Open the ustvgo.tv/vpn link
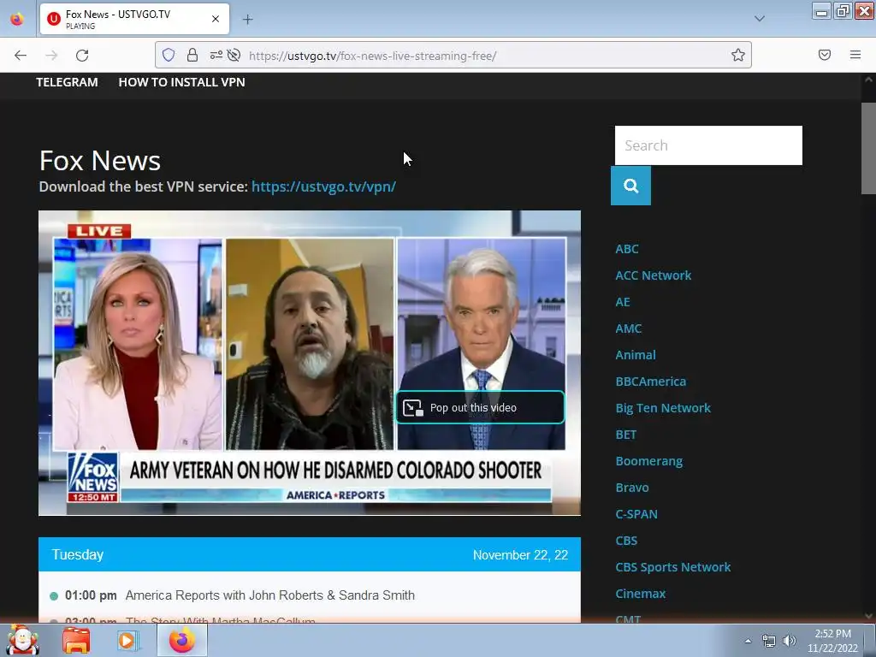 tap(323, 186)
